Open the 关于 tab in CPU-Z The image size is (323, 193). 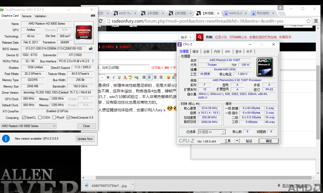coord(249,52)
